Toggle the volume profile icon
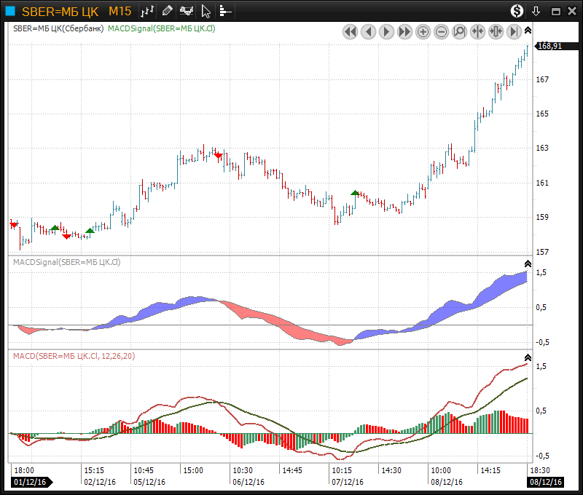Screen dimensions: 583x495 click(x=225, y=11)
